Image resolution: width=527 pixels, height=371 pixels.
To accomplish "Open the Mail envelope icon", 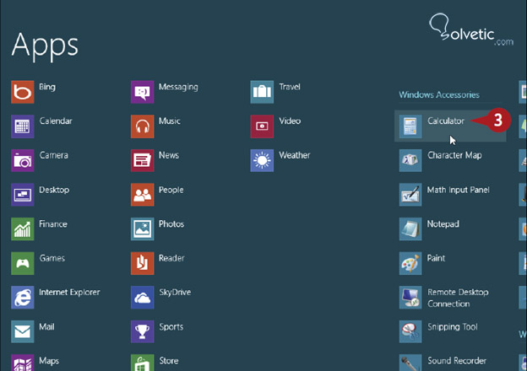I will coord(23,331).
